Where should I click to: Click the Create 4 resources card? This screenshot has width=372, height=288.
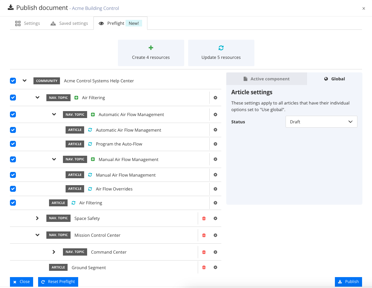click(x=151, y=53)
